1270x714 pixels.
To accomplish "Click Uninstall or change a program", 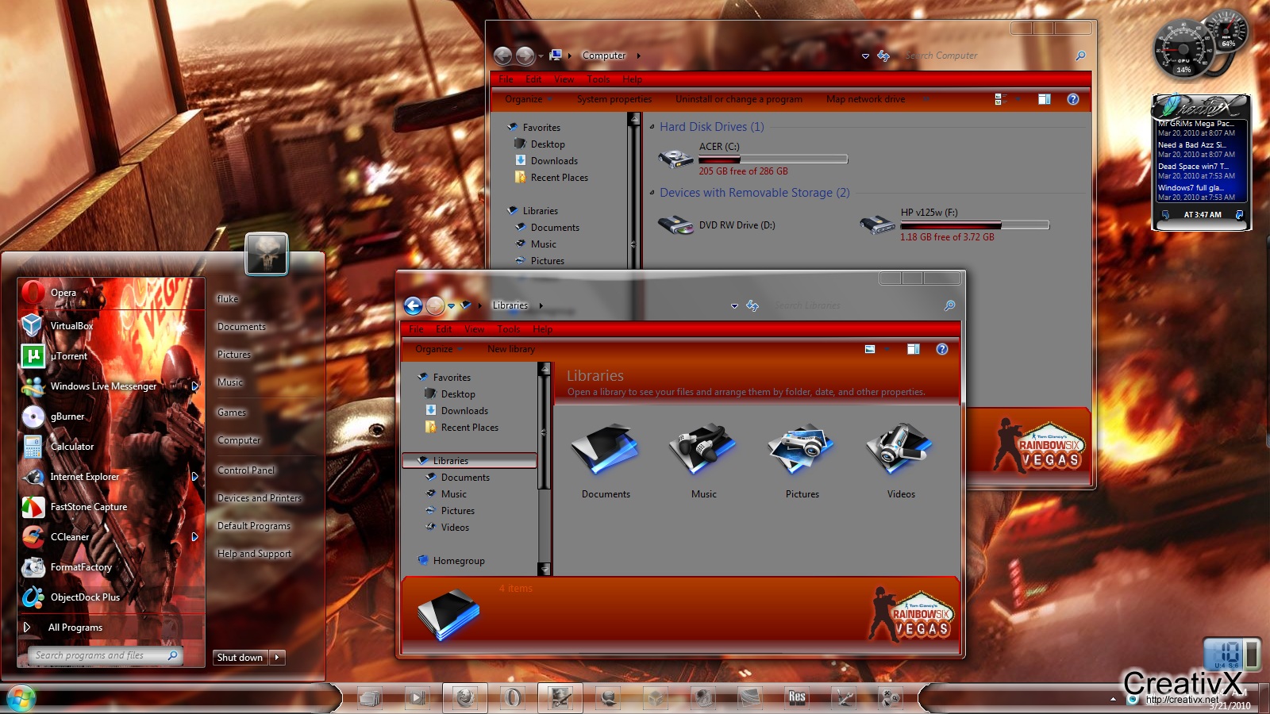I will point(739,99).
